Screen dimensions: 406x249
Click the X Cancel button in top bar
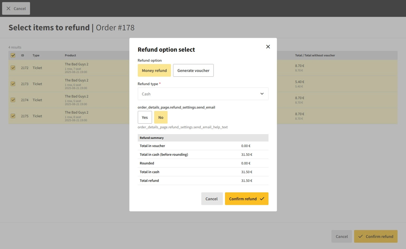16,8
